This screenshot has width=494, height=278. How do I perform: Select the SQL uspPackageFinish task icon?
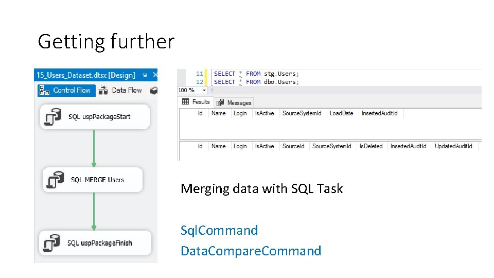pyautogui.click(x=51, y=243)
